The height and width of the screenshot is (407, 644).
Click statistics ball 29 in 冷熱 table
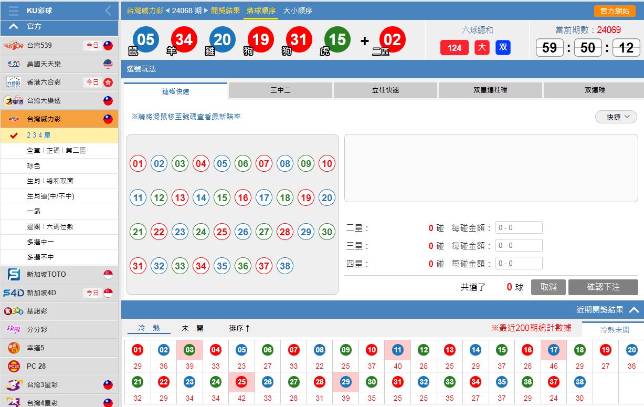coord(345,382)
